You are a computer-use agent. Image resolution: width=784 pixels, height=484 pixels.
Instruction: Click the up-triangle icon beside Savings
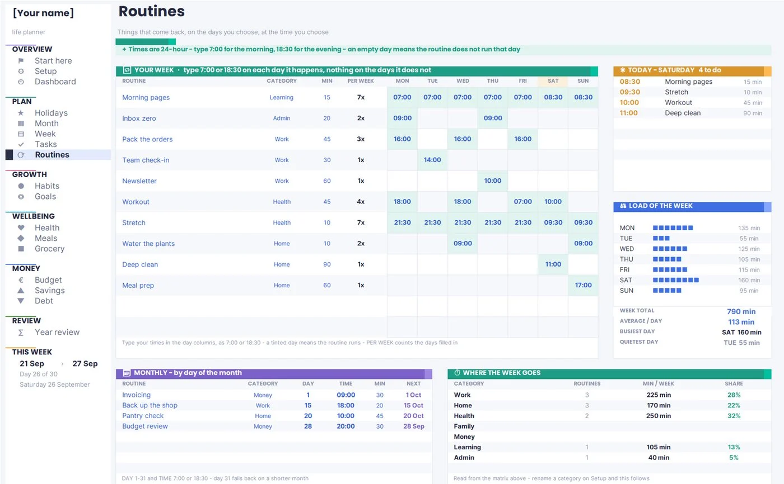(x=21, y=291)
